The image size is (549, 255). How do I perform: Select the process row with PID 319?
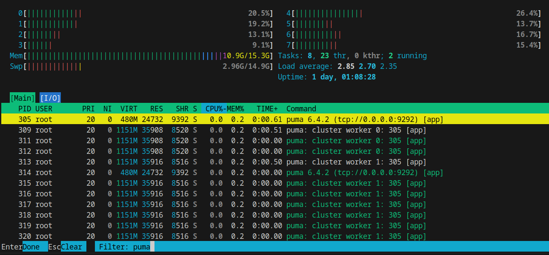pyautogui.click(x=274, y=226)
